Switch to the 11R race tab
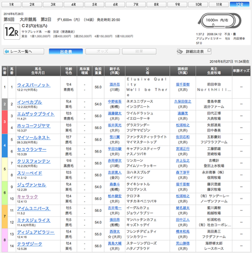This screenshot has height=253, width=252. pos(219,4)
